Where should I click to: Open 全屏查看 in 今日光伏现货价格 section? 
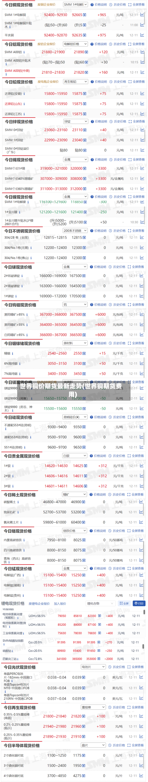click(135, 667)
